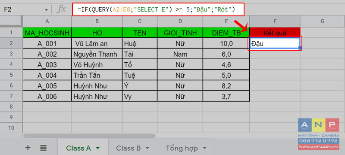Click the score cell 5,0
This screenshot has height=155, width=345.
point(226,75)
